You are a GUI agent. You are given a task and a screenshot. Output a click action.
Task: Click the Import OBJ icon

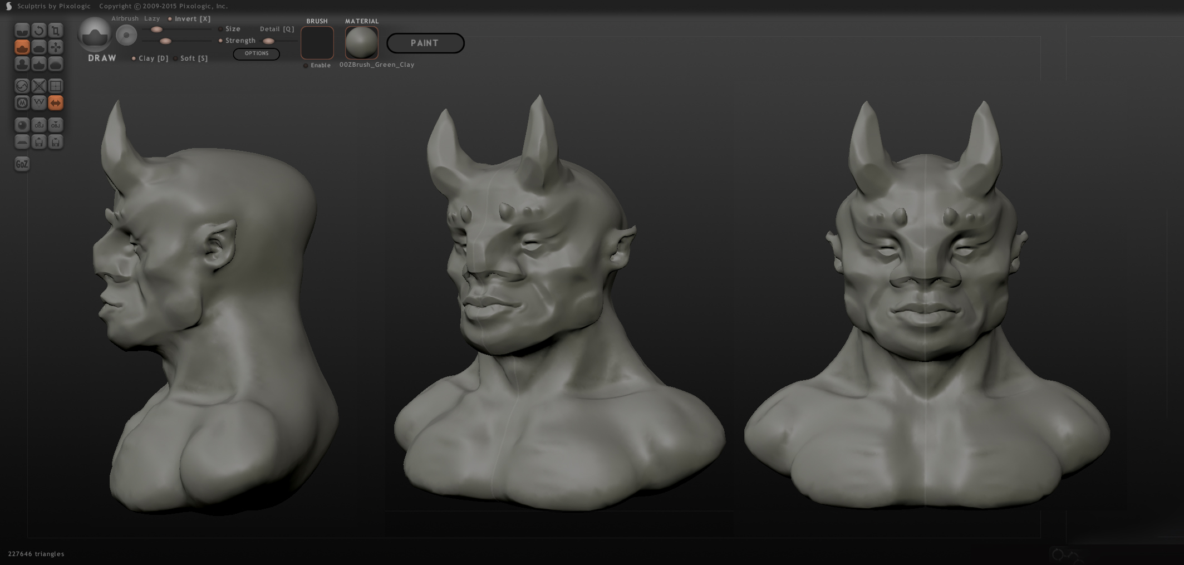(x=38, y=125)
